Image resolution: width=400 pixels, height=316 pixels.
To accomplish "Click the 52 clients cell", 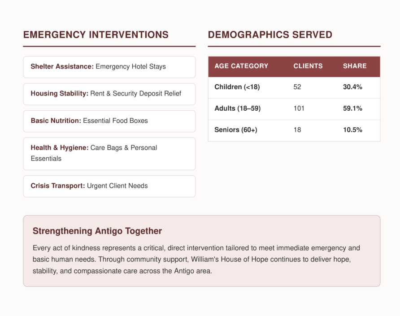I will [x=297, y=87].
